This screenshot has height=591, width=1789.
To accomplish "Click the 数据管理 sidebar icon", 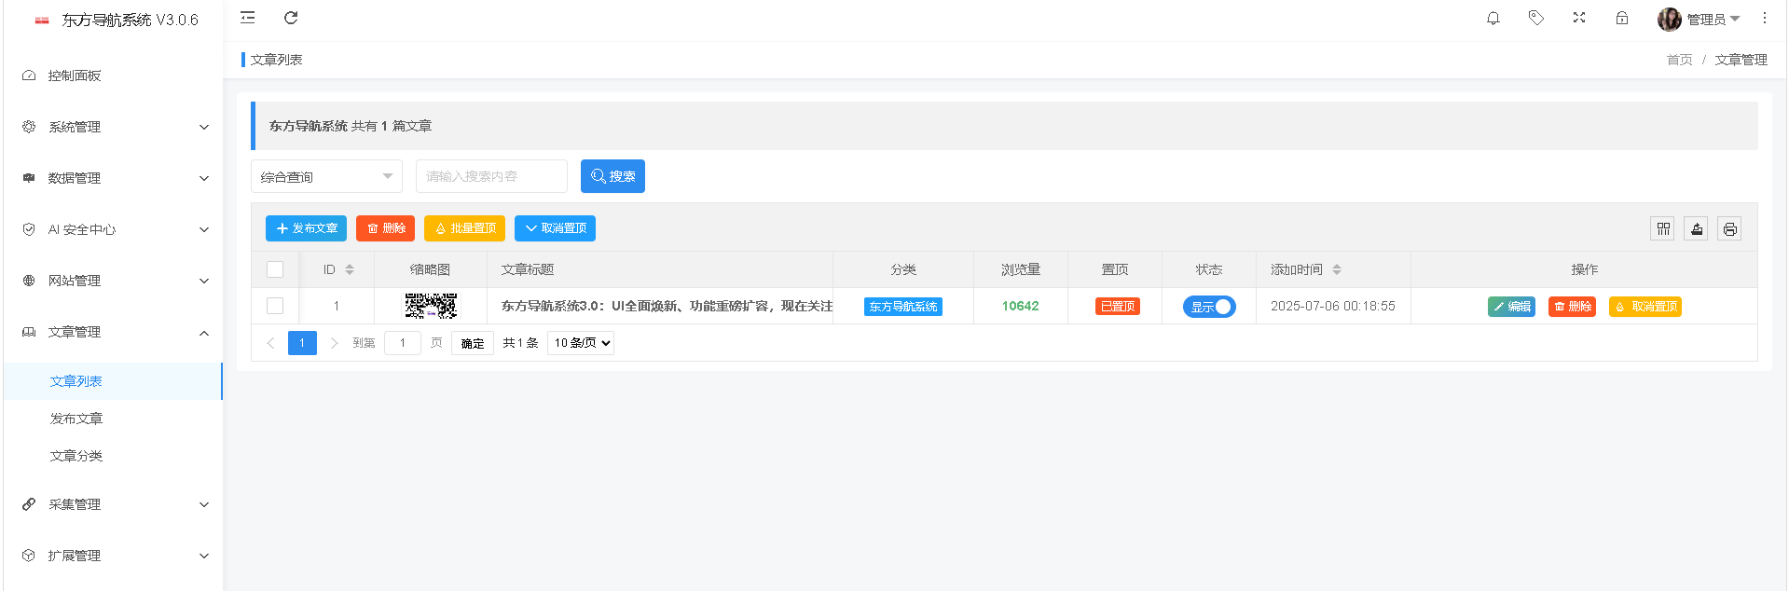I will tap(29, 178).
